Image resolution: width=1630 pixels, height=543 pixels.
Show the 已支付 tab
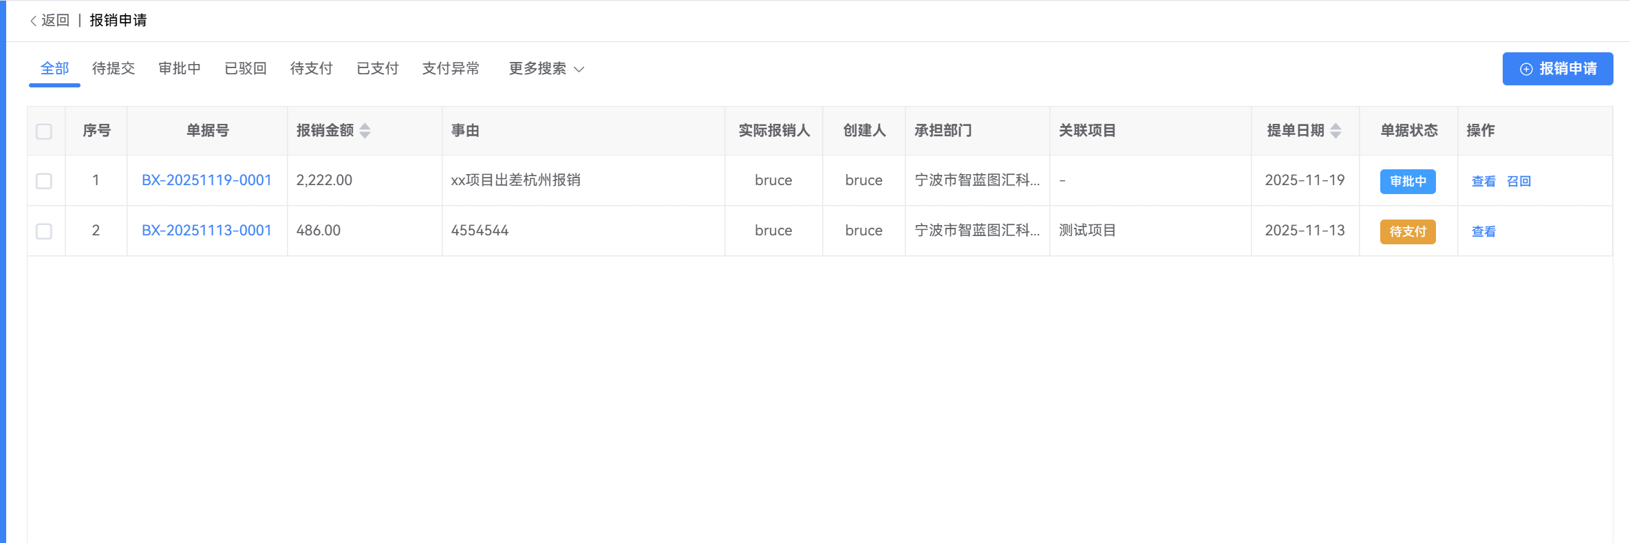[378, 69]
